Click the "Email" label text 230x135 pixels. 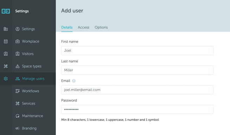[x=66, y=81]
